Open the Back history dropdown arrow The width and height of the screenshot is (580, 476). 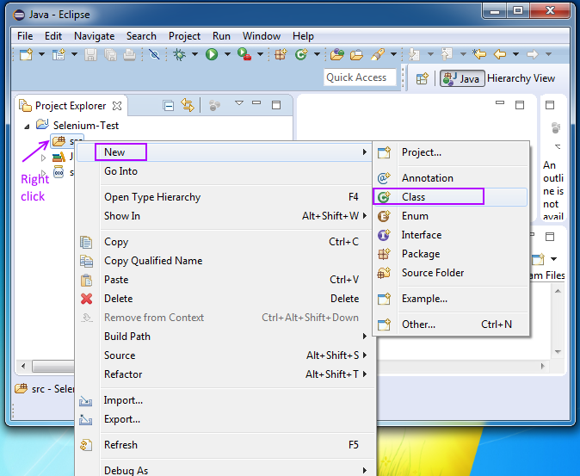pos(515,55)
